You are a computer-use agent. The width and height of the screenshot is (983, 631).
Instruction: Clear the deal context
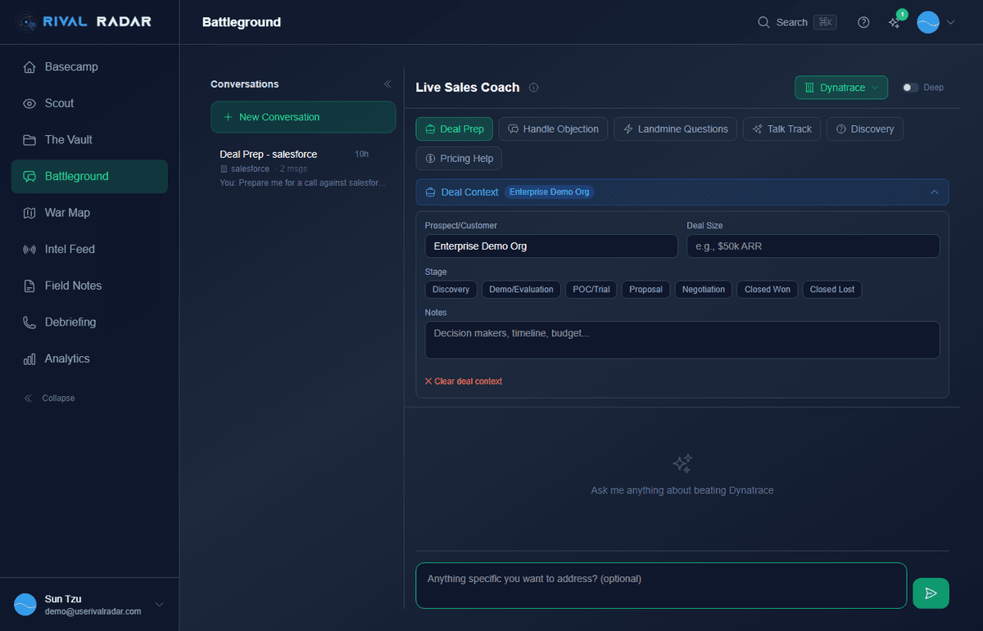[463, 381]
